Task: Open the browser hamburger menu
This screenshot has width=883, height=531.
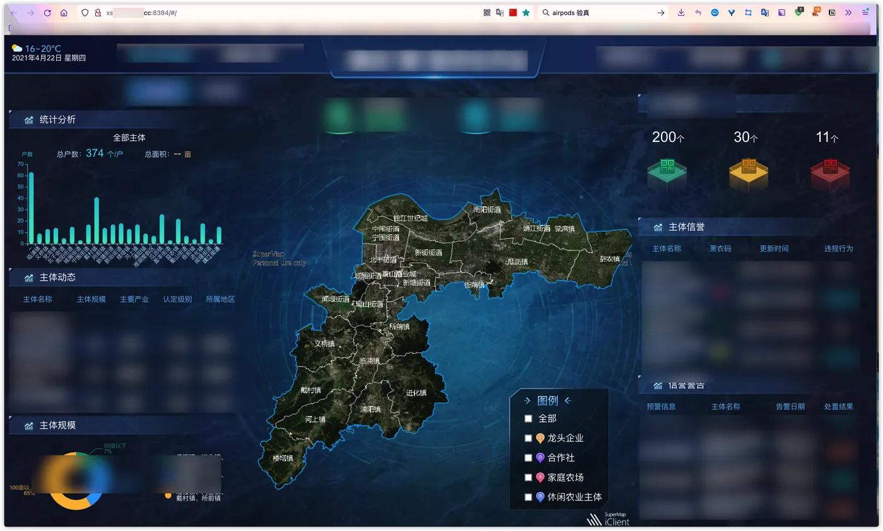Action: pos(865,13)
